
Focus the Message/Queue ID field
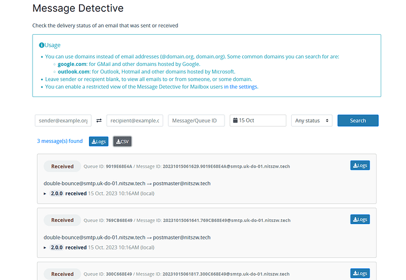(x=196, y=121)
